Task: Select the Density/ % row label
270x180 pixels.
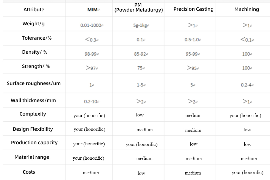Action: pos(34,52)
